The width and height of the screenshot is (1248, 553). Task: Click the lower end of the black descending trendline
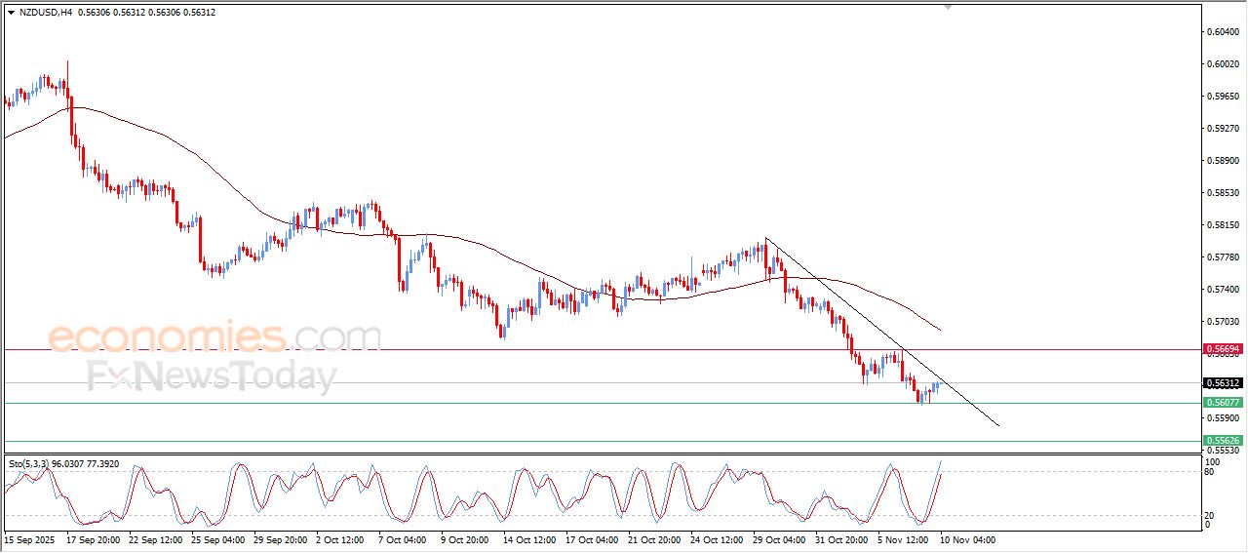pyautogui.click(x=998, y=425)
